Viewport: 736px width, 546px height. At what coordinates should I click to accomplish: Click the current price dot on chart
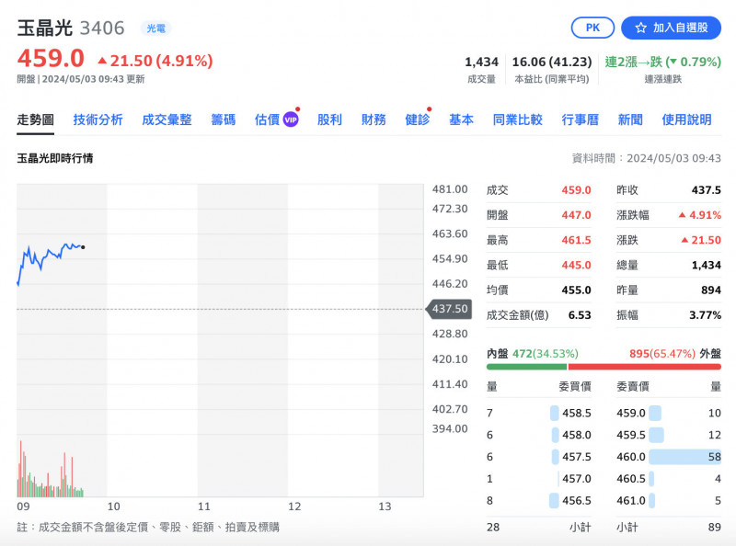pos(83,247)
